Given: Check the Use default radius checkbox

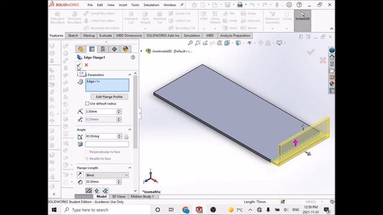Looking at the screenshot, I should pos(87,103).
